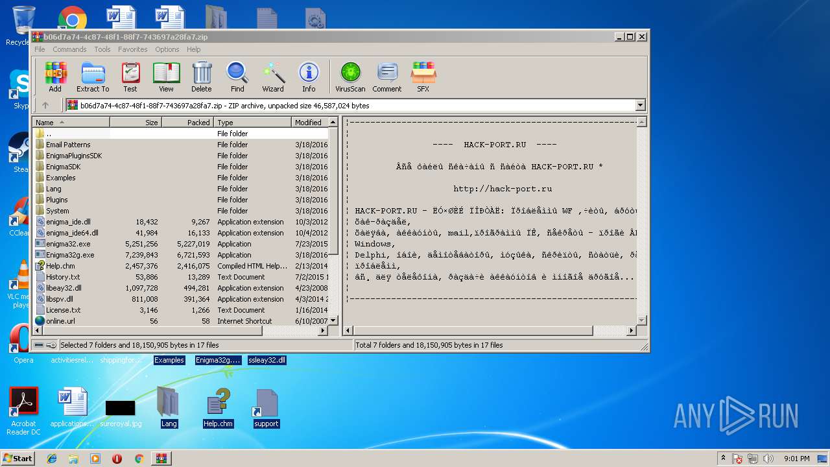Sort files by Size column
The width and height of the screenshot is (830, 467).
pos(136,122)
